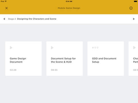Click the 08:35 duration label
The width and height of the screenshot is (138, 103).
54,70
